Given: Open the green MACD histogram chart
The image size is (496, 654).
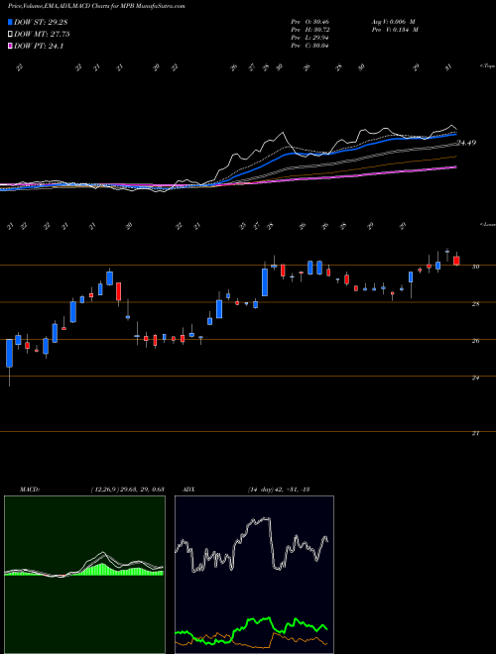Looking at the screenshot, I should (84, 575).
